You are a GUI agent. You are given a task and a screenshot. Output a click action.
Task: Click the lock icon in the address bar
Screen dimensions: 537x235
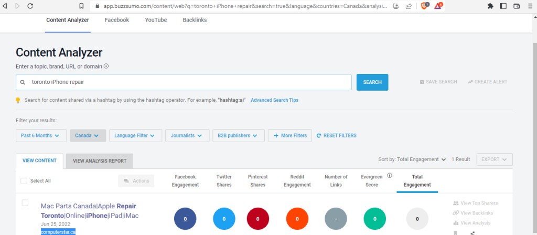pyautogui.click(x=97, y=6)
